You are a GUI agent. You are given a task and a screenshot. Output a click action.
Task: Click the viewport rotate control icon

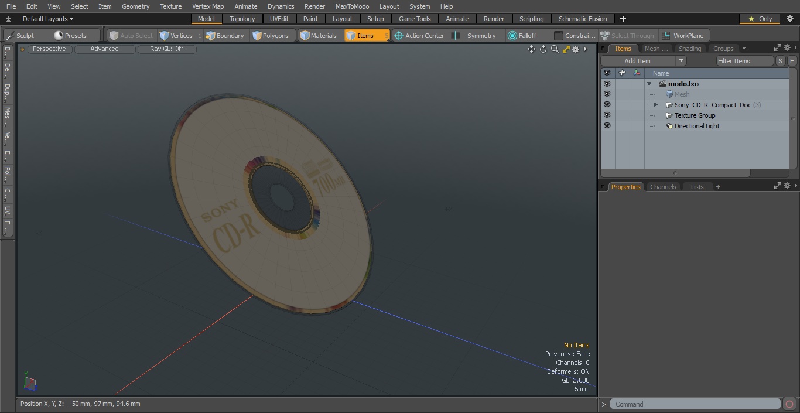(543, 49)
